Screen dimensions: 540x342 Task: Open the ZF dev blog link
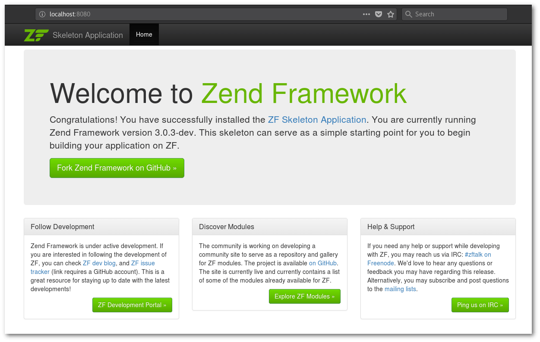click(99, 263)
